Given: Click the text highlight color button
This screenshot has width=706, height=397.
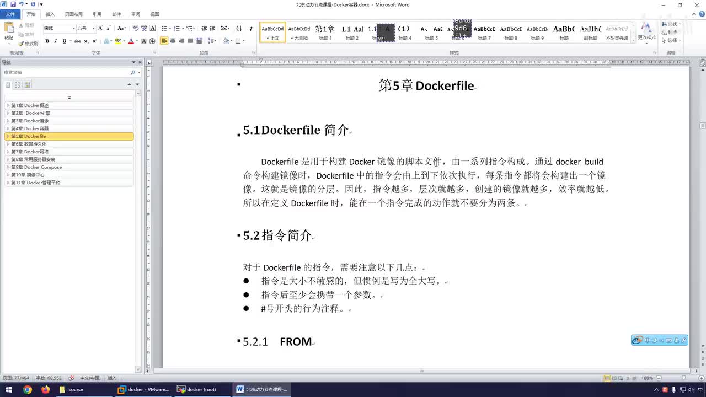Looking at the screenshot, I should click(117, 41).
